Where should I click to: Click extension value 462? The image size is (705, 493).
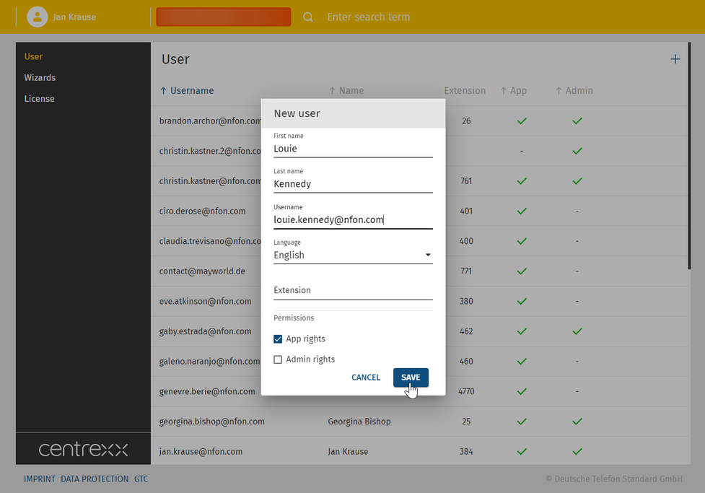pos(466,331)
